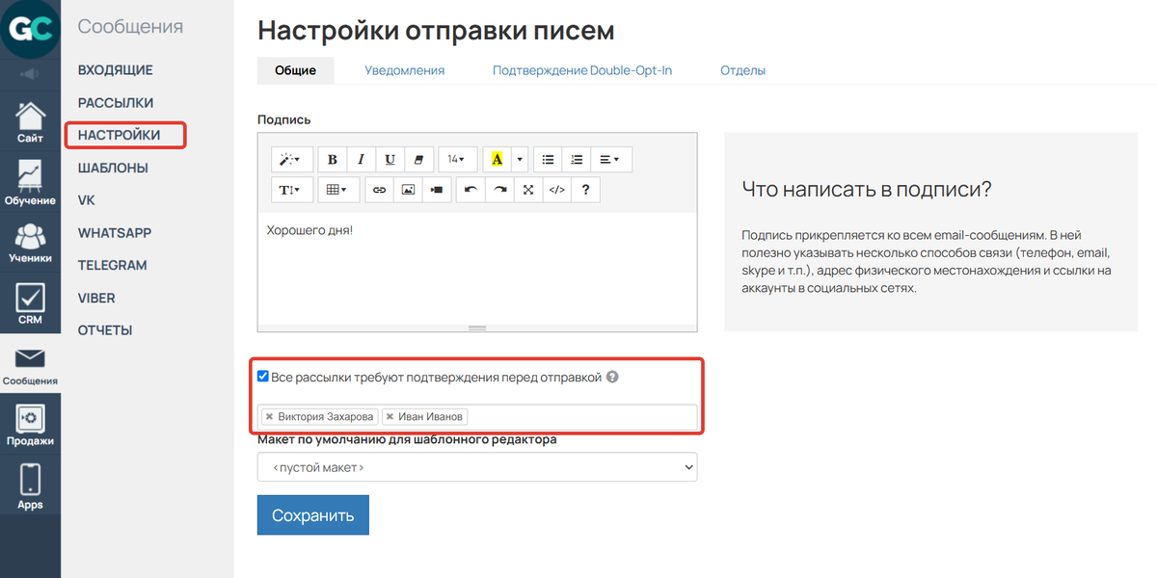Uncheck rассылки confirmation requirement checkbox
Viewport: 1157px width, 578px height.
[x=263, y=376]
